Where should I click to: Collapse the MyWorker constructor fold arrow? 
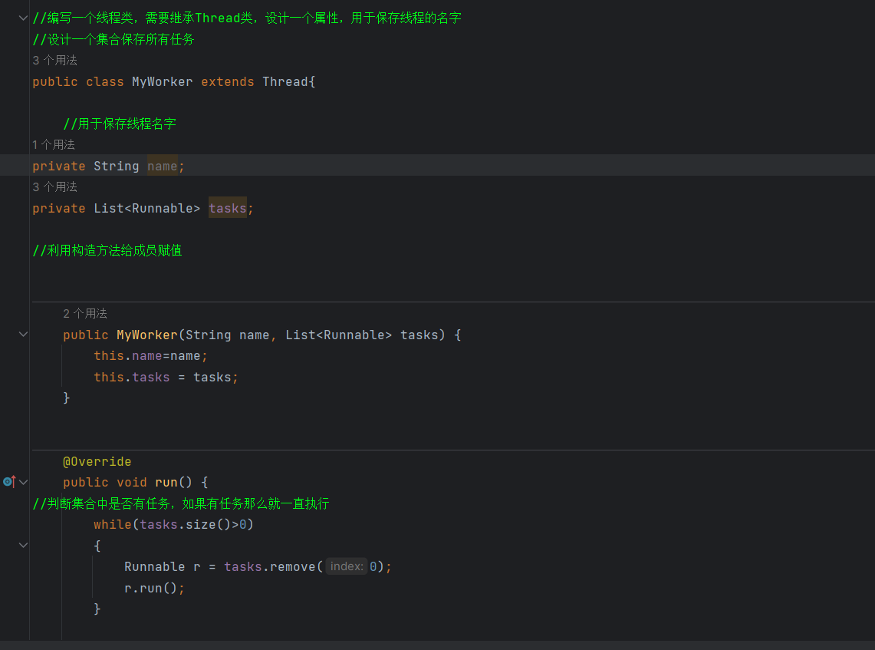(x=23, y=335)
